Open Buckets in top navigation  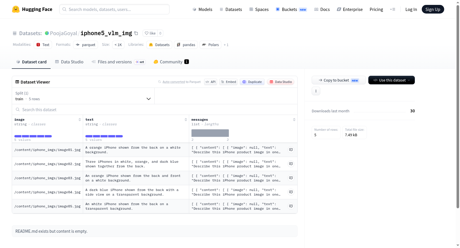click(x=291, y=9)
